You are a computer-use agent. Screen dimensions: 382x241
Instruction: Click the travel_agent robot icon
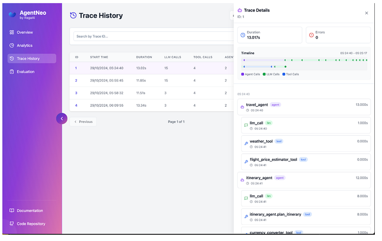242,107
